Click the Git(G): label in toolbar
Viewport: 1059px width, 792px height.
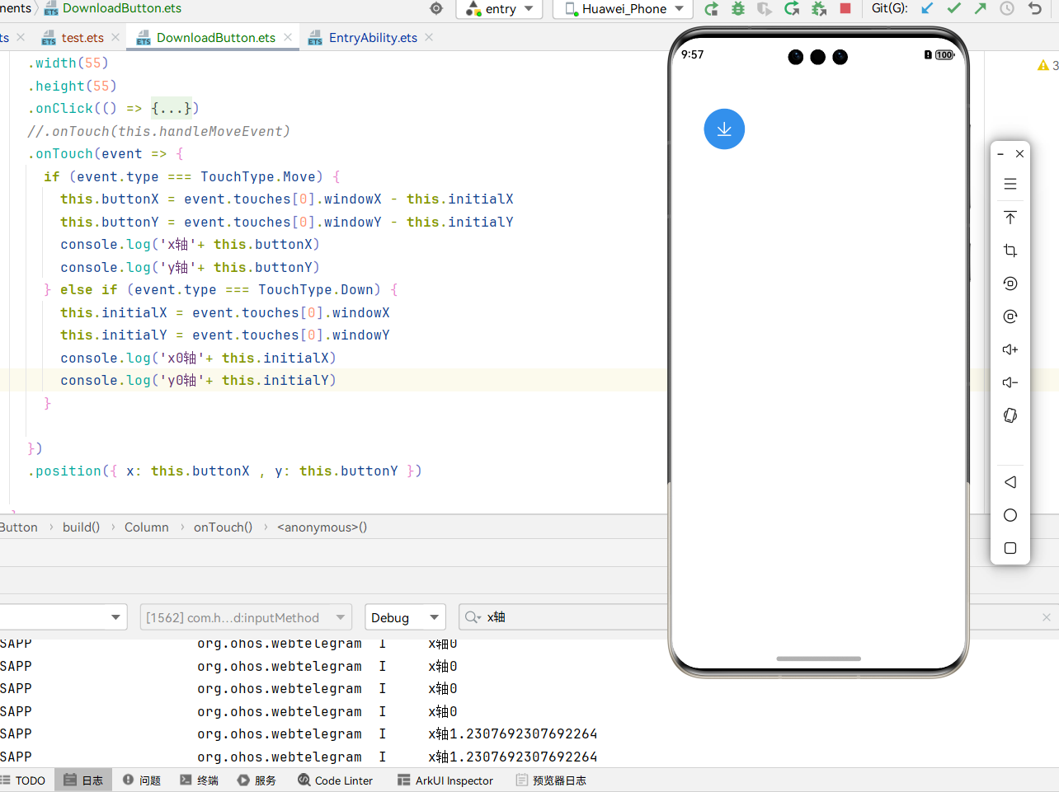point(889,8)
